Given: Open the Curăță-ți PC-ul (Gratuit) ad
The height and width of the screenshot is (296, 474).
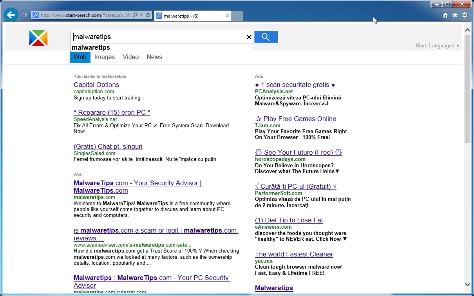Looking at the screenshot, I should pos(296,186).
